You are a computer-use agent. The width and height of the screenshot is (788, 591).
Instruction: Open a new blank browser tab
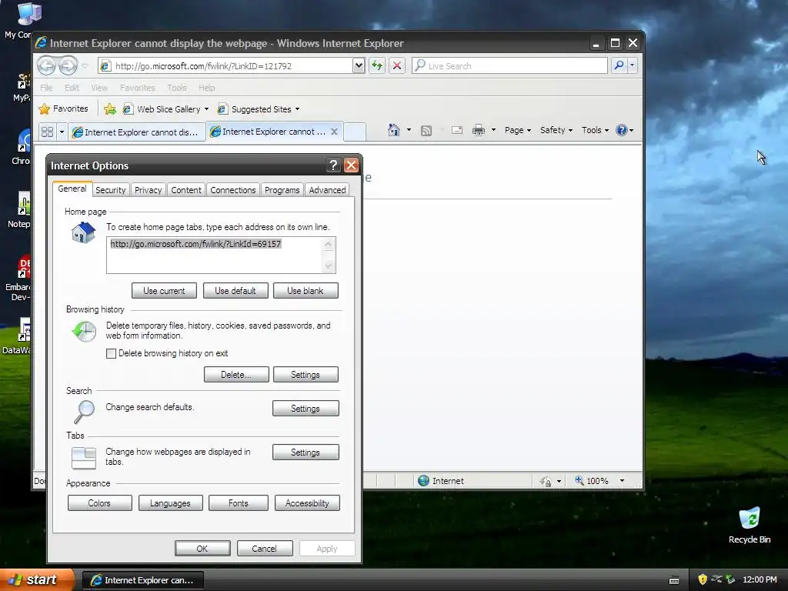[x=354, y=132]
